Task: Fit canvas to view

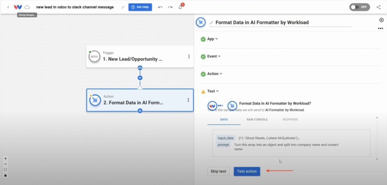Action: (x=5, y=170)
